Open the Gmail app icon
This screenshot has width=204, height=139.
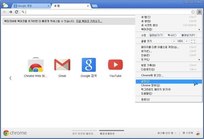pos(62,65)
